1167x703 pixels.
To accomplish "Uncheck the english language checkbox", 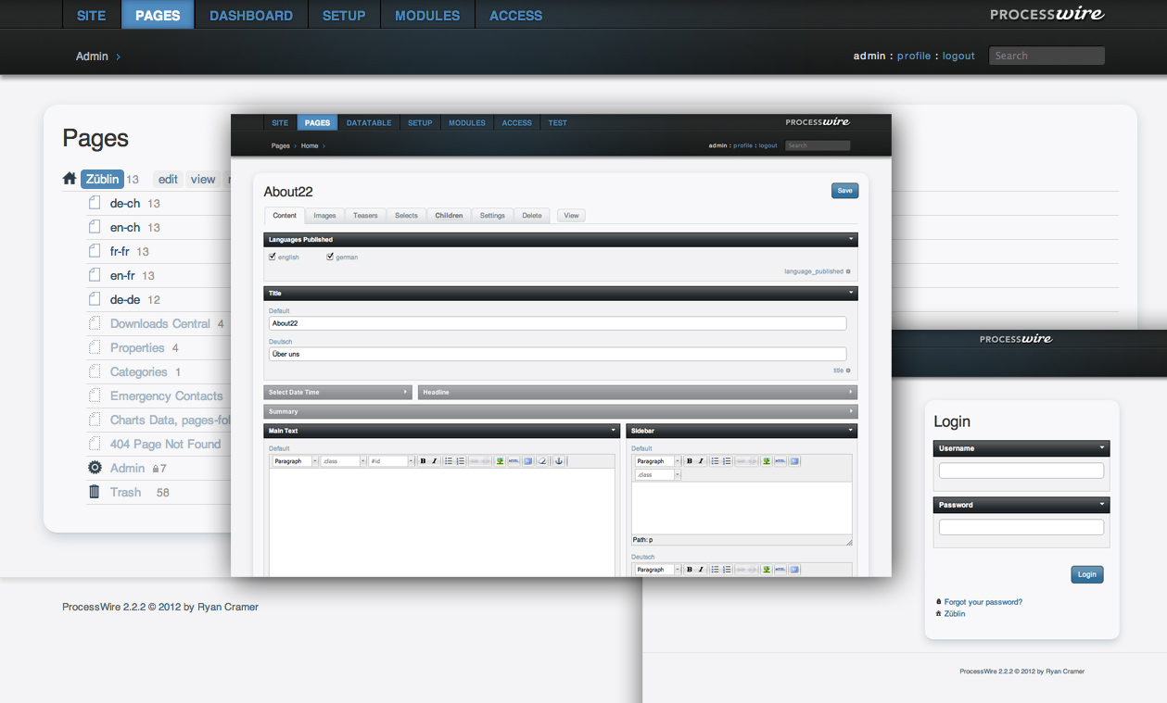I will tap(273, 257).
